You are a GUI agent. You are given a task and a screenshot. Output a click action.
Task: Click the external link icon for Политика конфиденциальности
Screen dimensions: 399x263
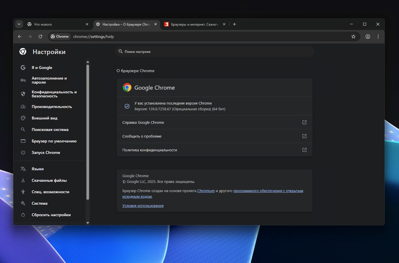pos(304,150)
